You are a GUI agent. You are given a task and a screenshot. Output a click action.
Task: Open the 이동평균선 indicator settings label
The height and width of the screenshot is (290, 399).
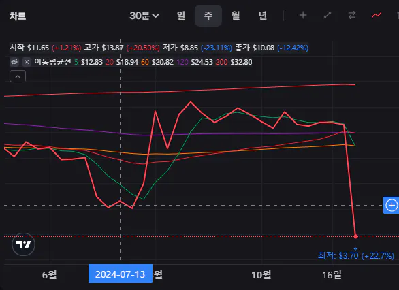[x=53, y=62]
